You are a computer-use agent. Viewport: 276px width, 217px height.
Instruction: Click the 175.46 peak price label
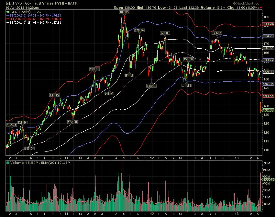tap(139, 30)
